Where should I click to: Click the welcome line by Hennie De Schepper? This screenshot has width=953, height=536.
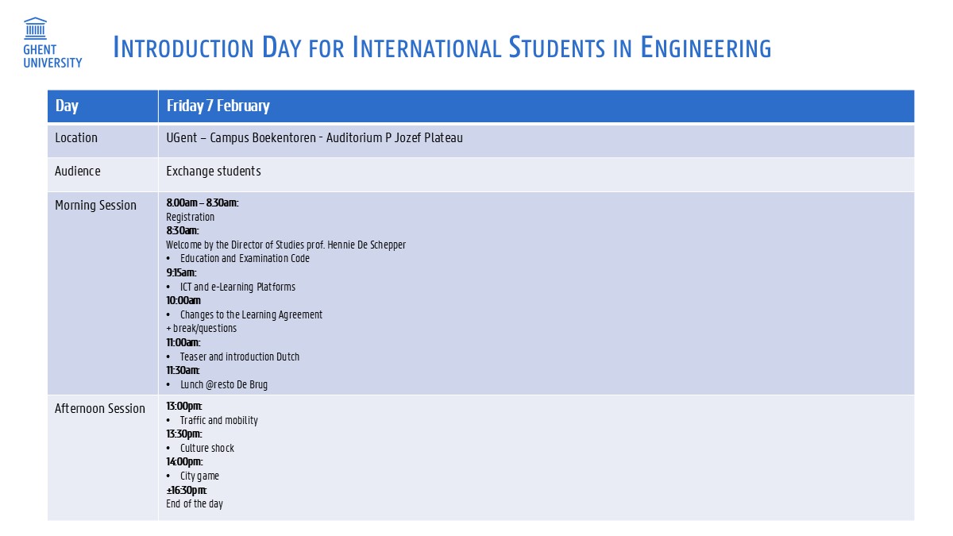tap(286, 245)
